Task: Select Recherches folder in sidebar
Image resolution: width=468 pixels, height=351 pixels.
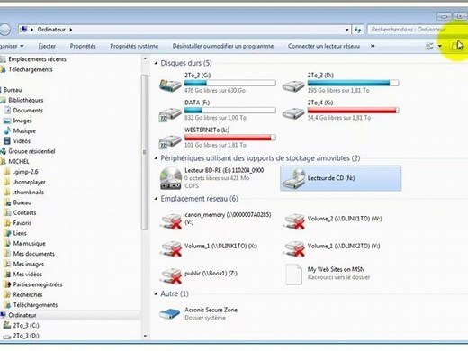Action: click(28, 294)
